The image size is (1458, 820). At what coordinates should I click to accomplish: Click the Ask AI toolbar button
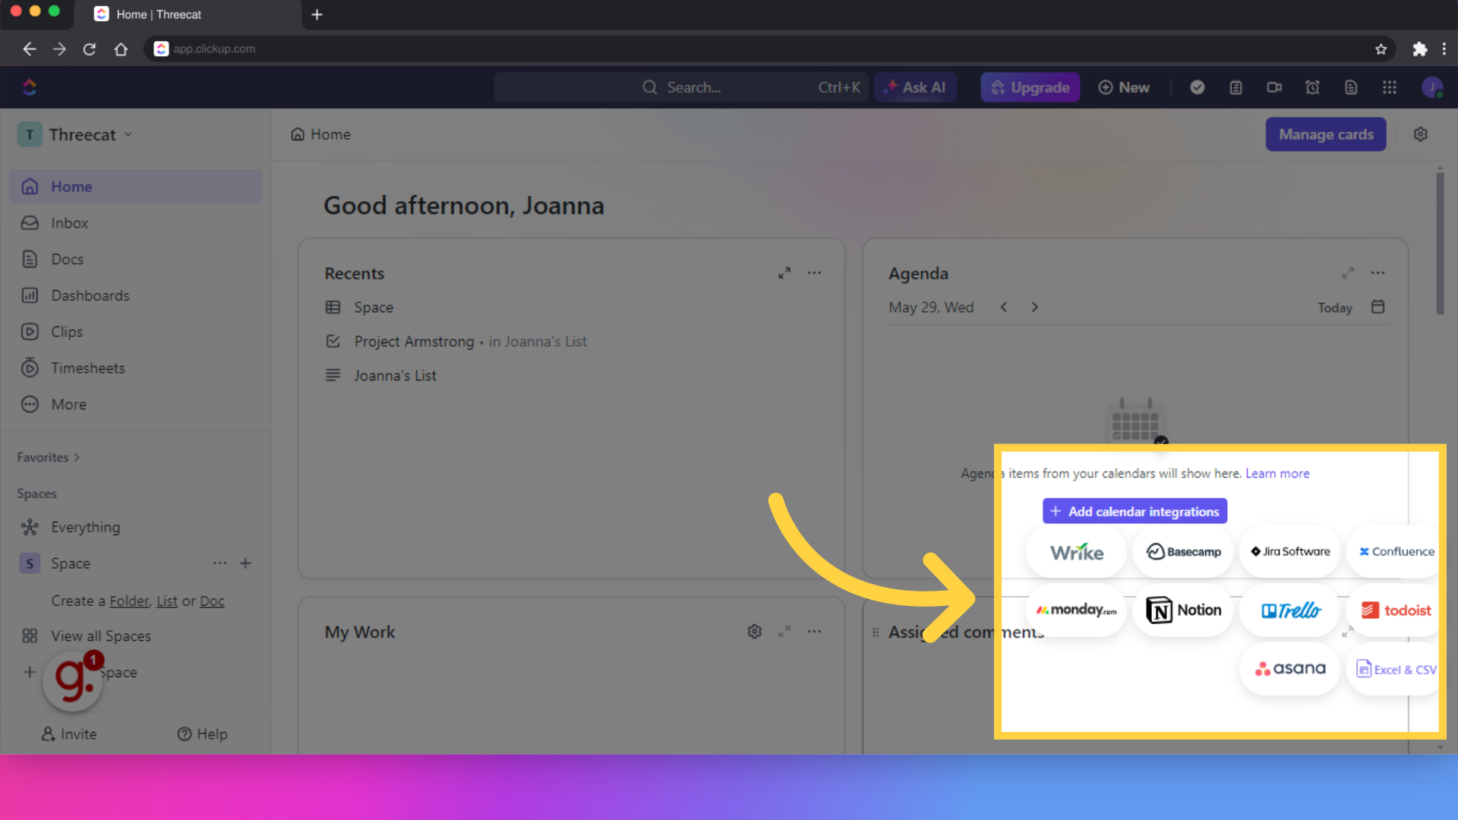pos(915,87)
